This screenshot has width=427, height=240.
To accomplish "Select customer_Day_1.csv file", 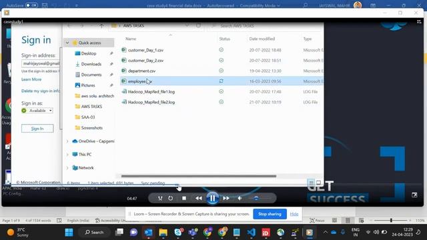I will [x=145, y=51].
